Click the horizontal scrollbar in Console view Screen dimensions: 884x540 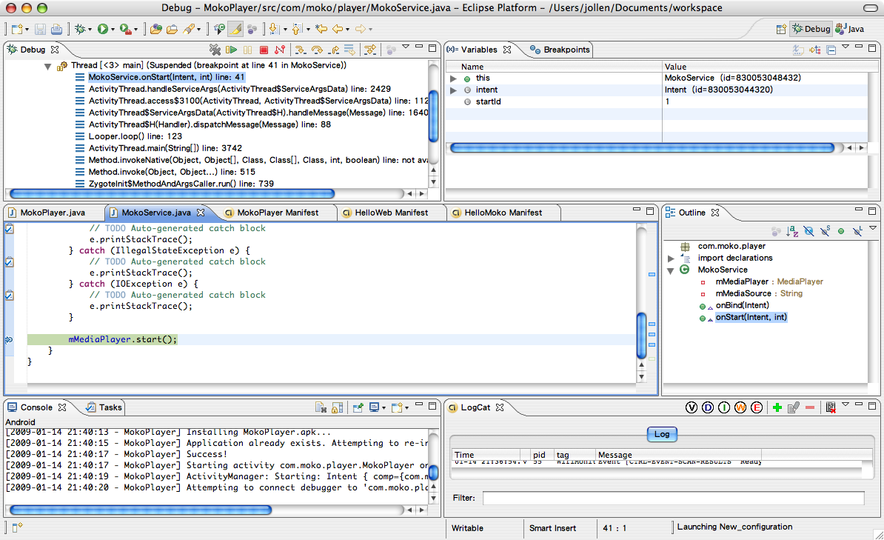[141, 510]
